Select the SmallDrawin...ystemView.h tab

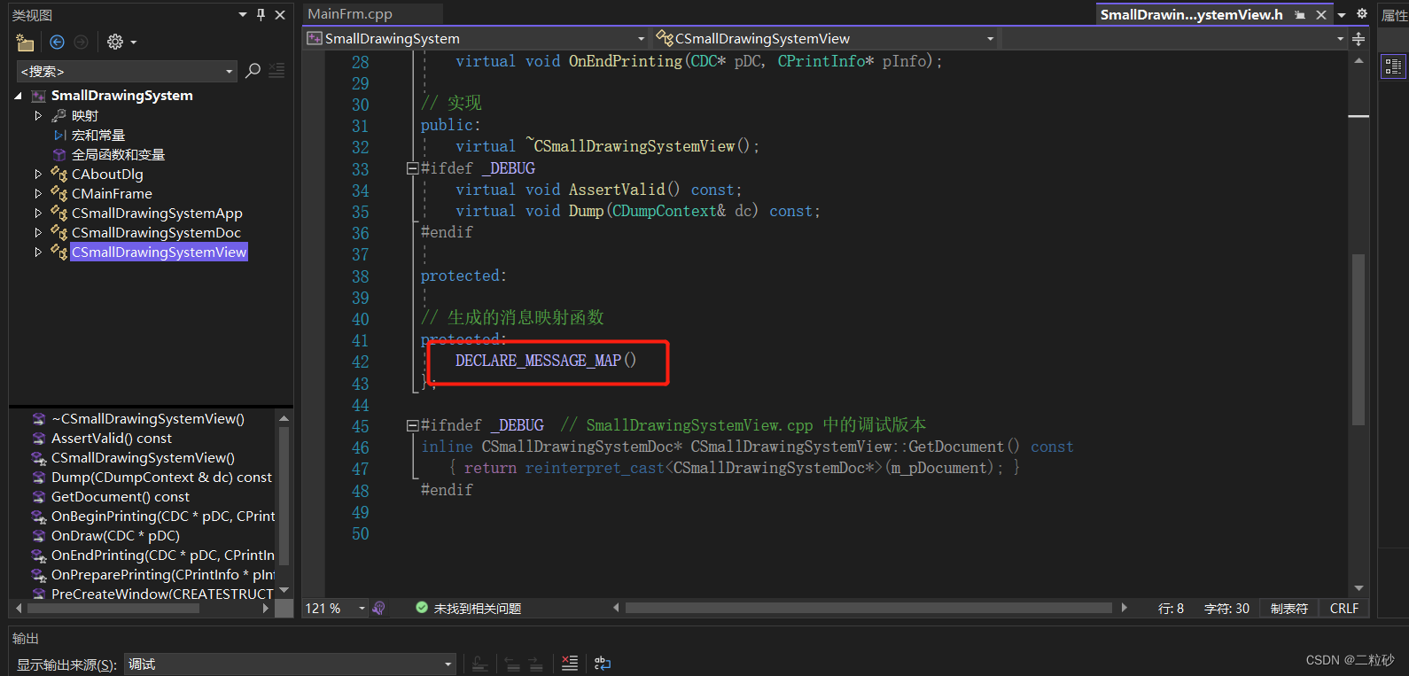click(1191, 14)
